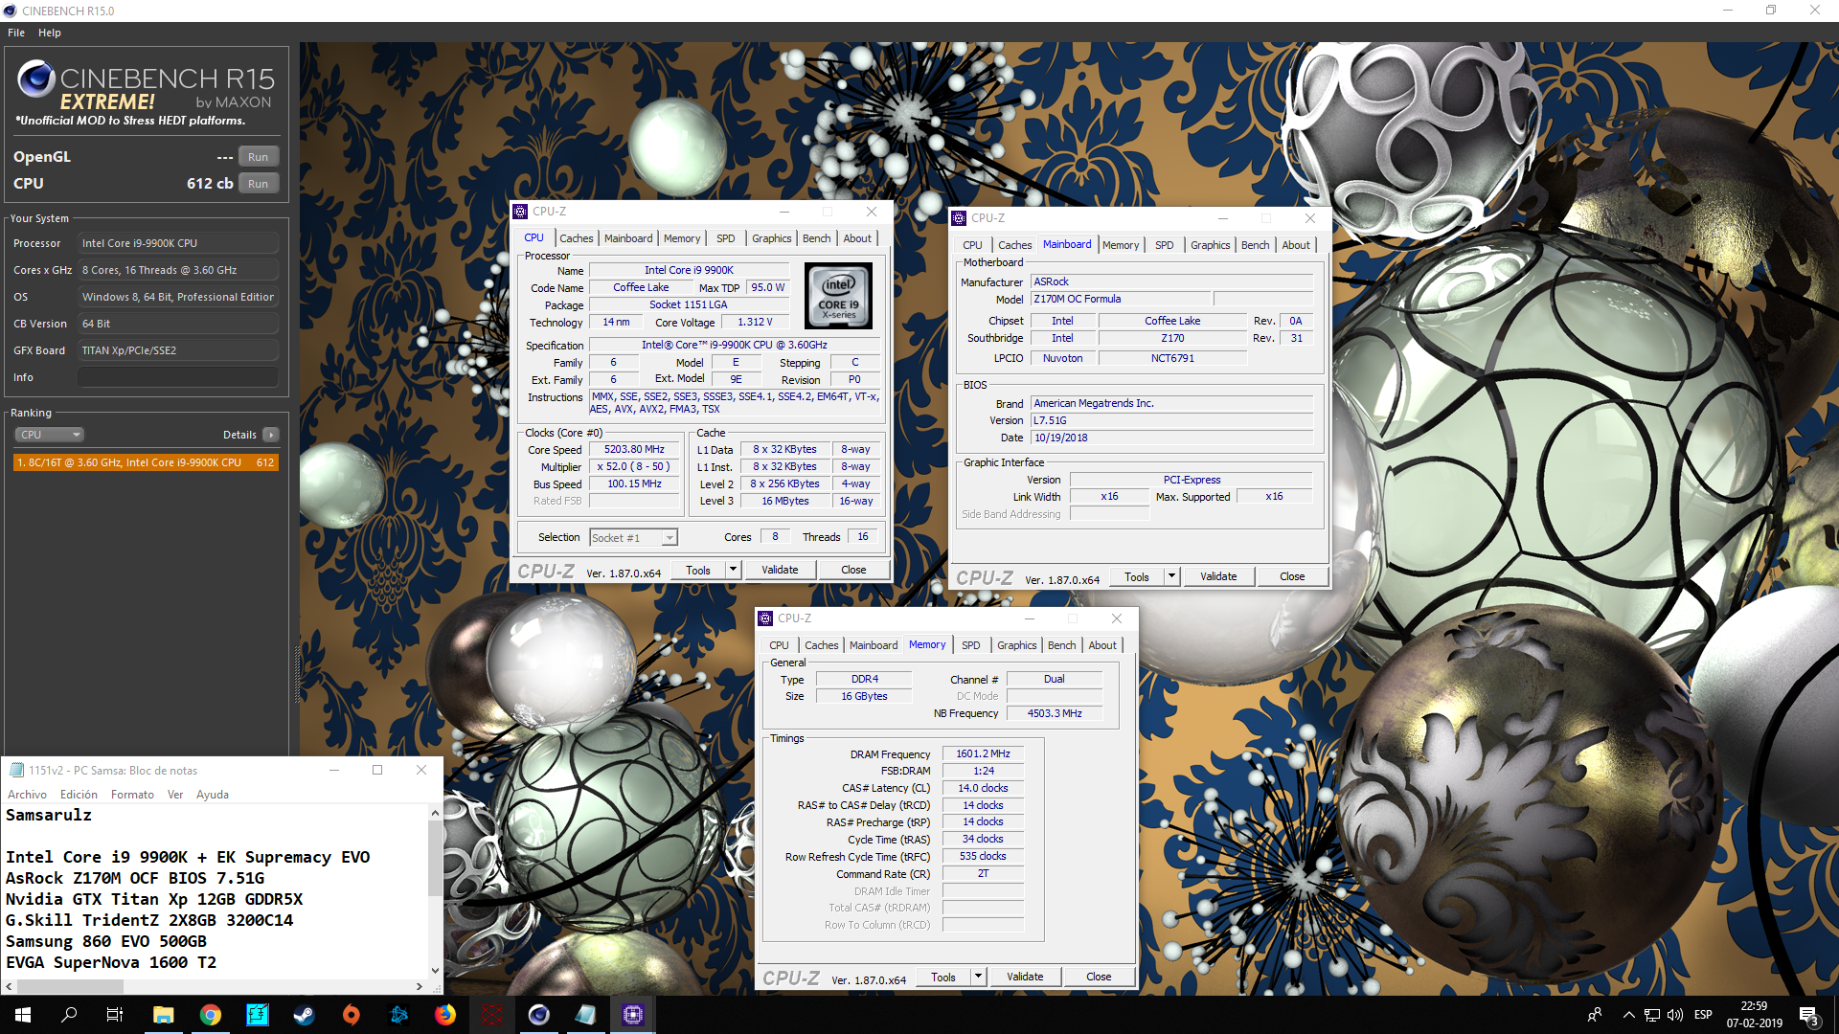
Task: Switch ESP input language indicator
Action: tap(1703, 1015)
